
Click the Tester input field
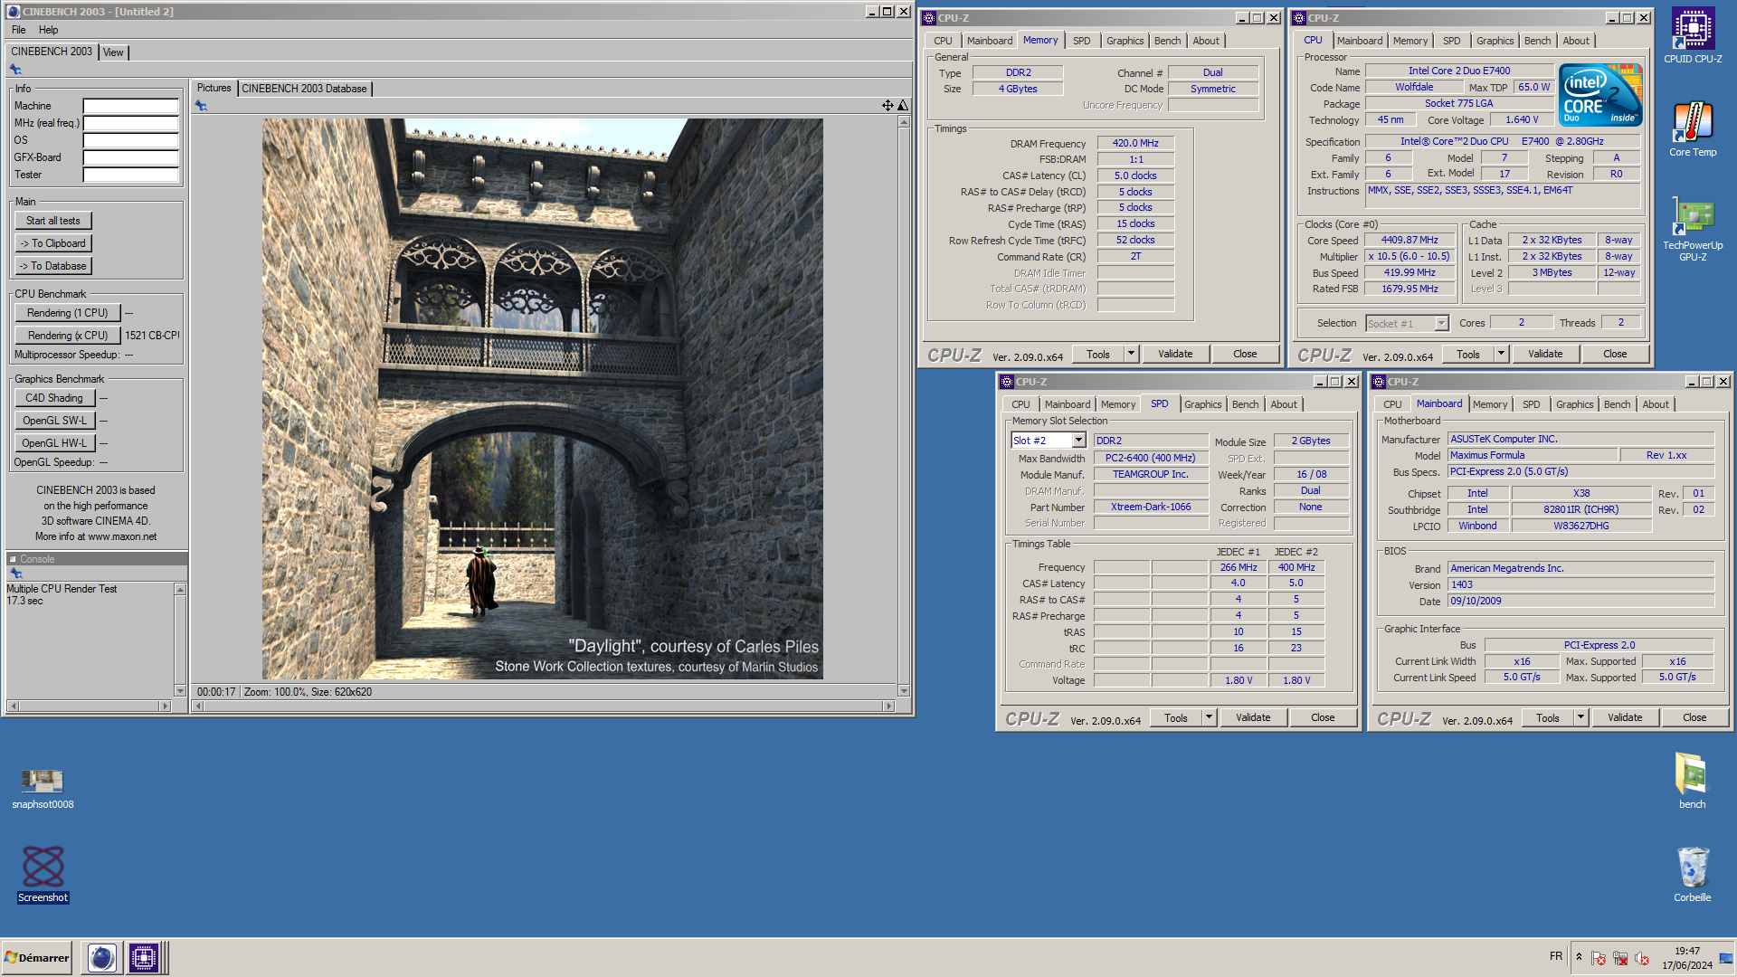(131, 175)
